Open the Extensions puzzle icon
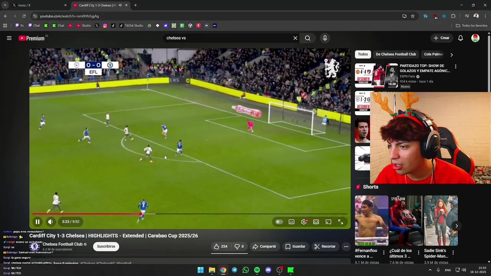Screen dimensions: 491x276 pyautogui.click(x=453, y=16)
